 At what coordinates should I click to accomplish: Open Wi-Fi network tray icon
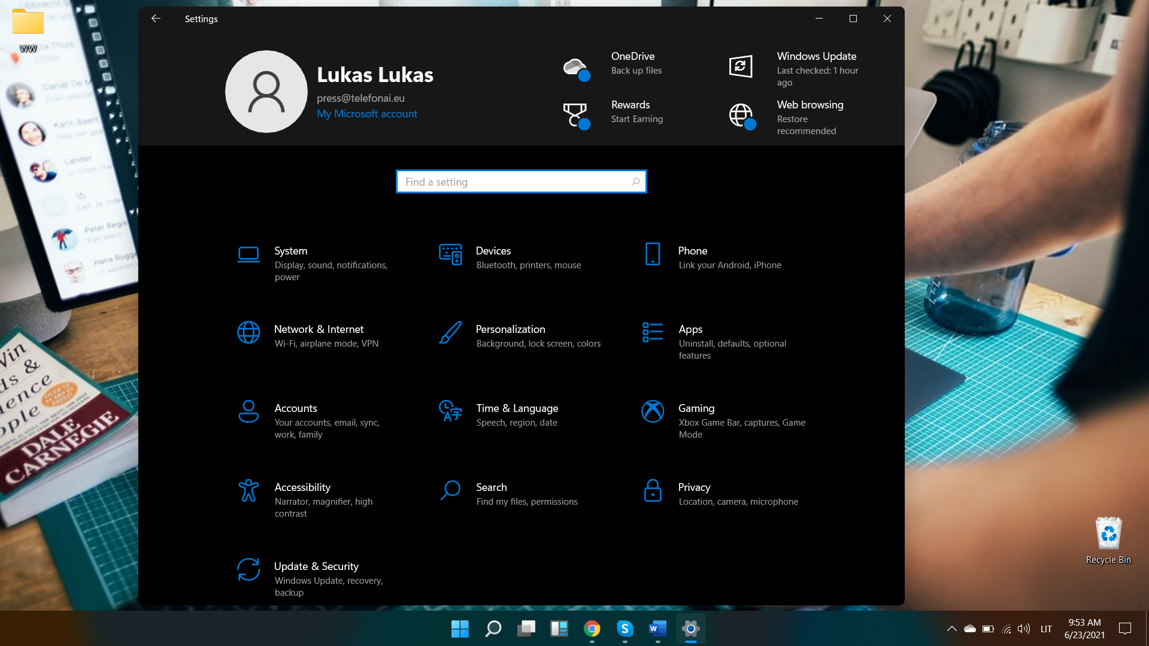pyautogui.click(x=1006, y=629)
